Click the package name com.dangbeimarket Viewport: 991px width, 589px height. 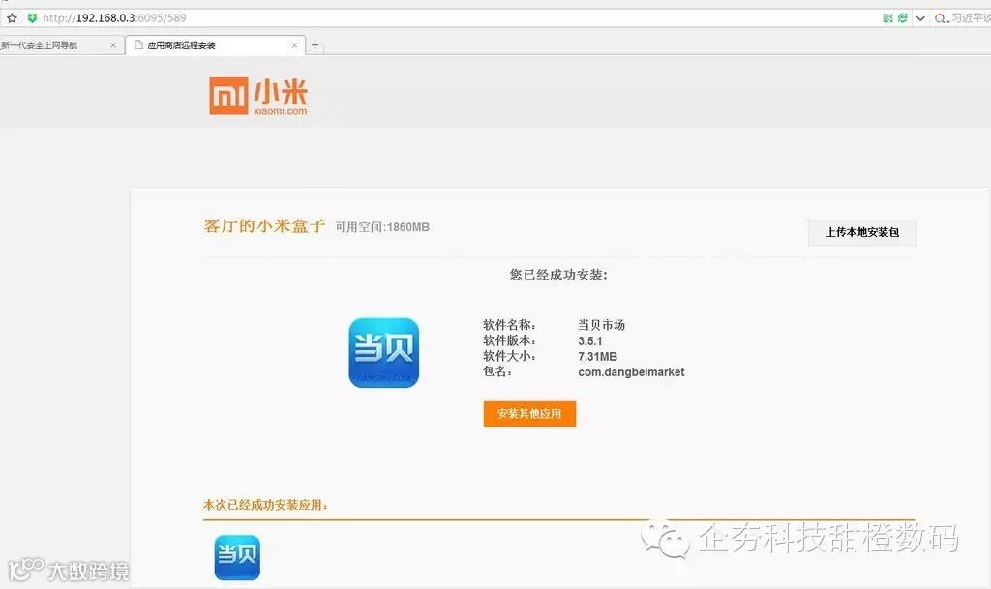tap(631, 371)
